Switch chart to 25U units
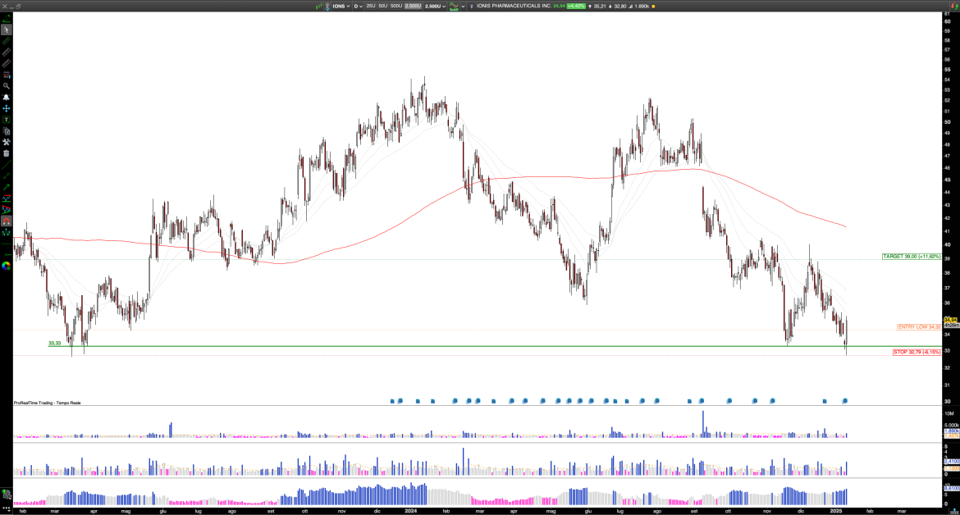960x515 pixels. [371, 6]
